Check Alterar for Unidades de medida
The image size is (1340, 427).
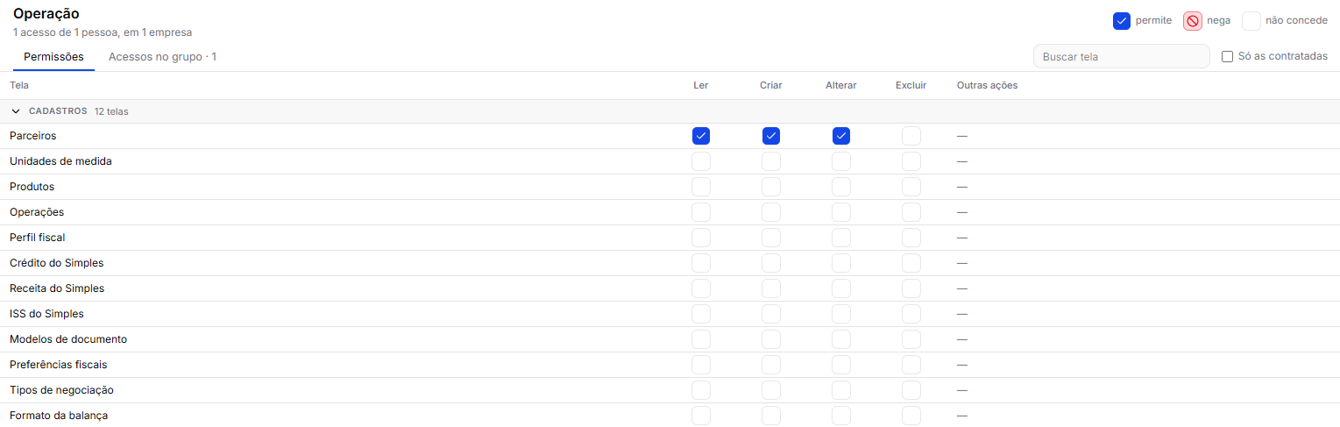[x=841, y=161]
